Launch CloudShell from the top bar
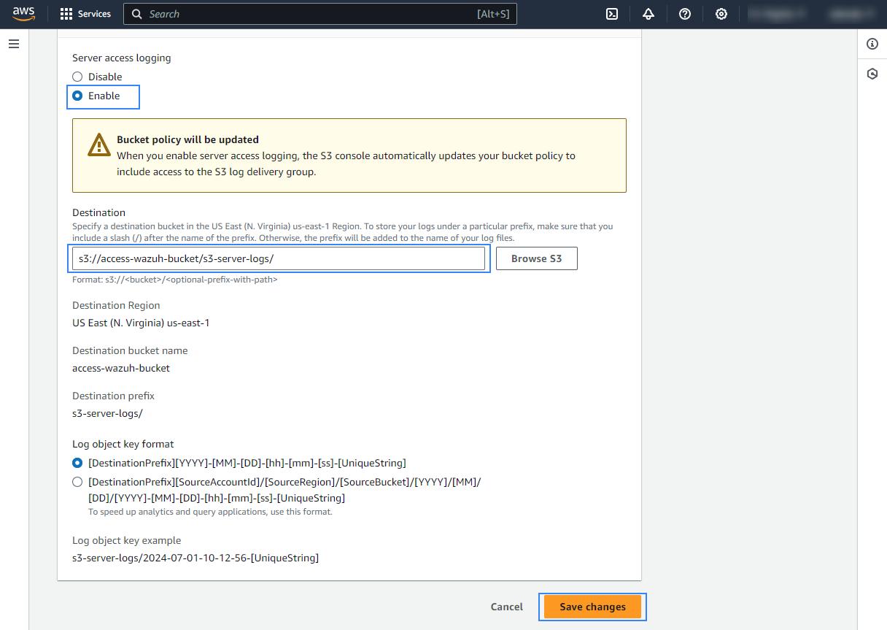 (x=613, y=14)
